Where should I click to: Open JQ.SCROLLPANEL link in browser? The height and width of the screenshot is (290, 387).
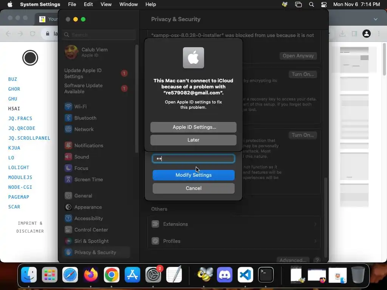29,138
